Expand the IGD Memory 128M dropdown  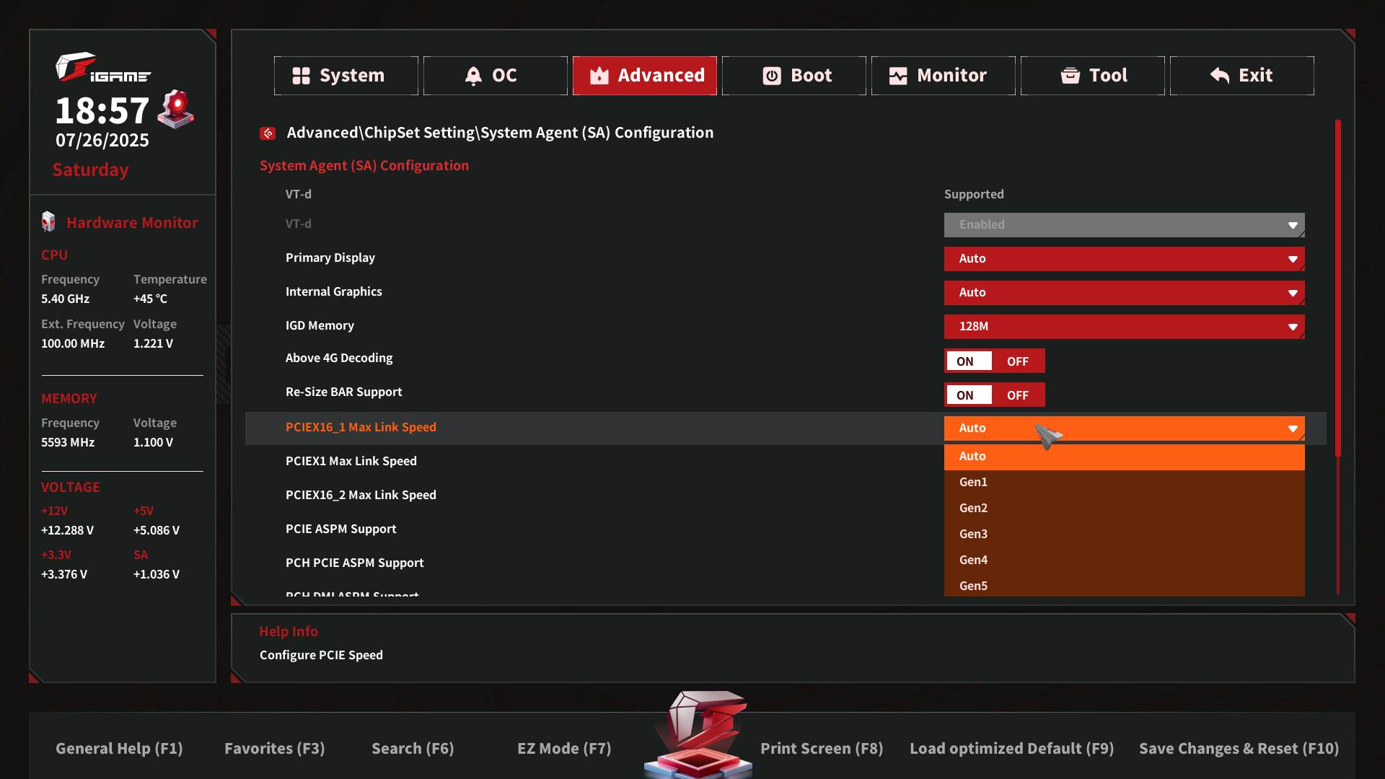[1124, 327]
